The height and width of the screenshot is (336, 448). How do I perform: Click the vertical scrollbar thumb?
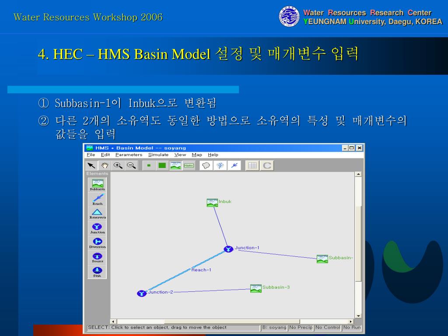pyautogui.click(x=358, y=243)
